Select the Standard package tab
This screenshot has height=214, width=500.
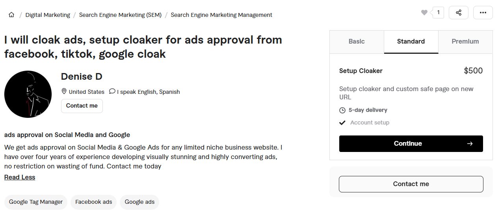coord(411,42)
